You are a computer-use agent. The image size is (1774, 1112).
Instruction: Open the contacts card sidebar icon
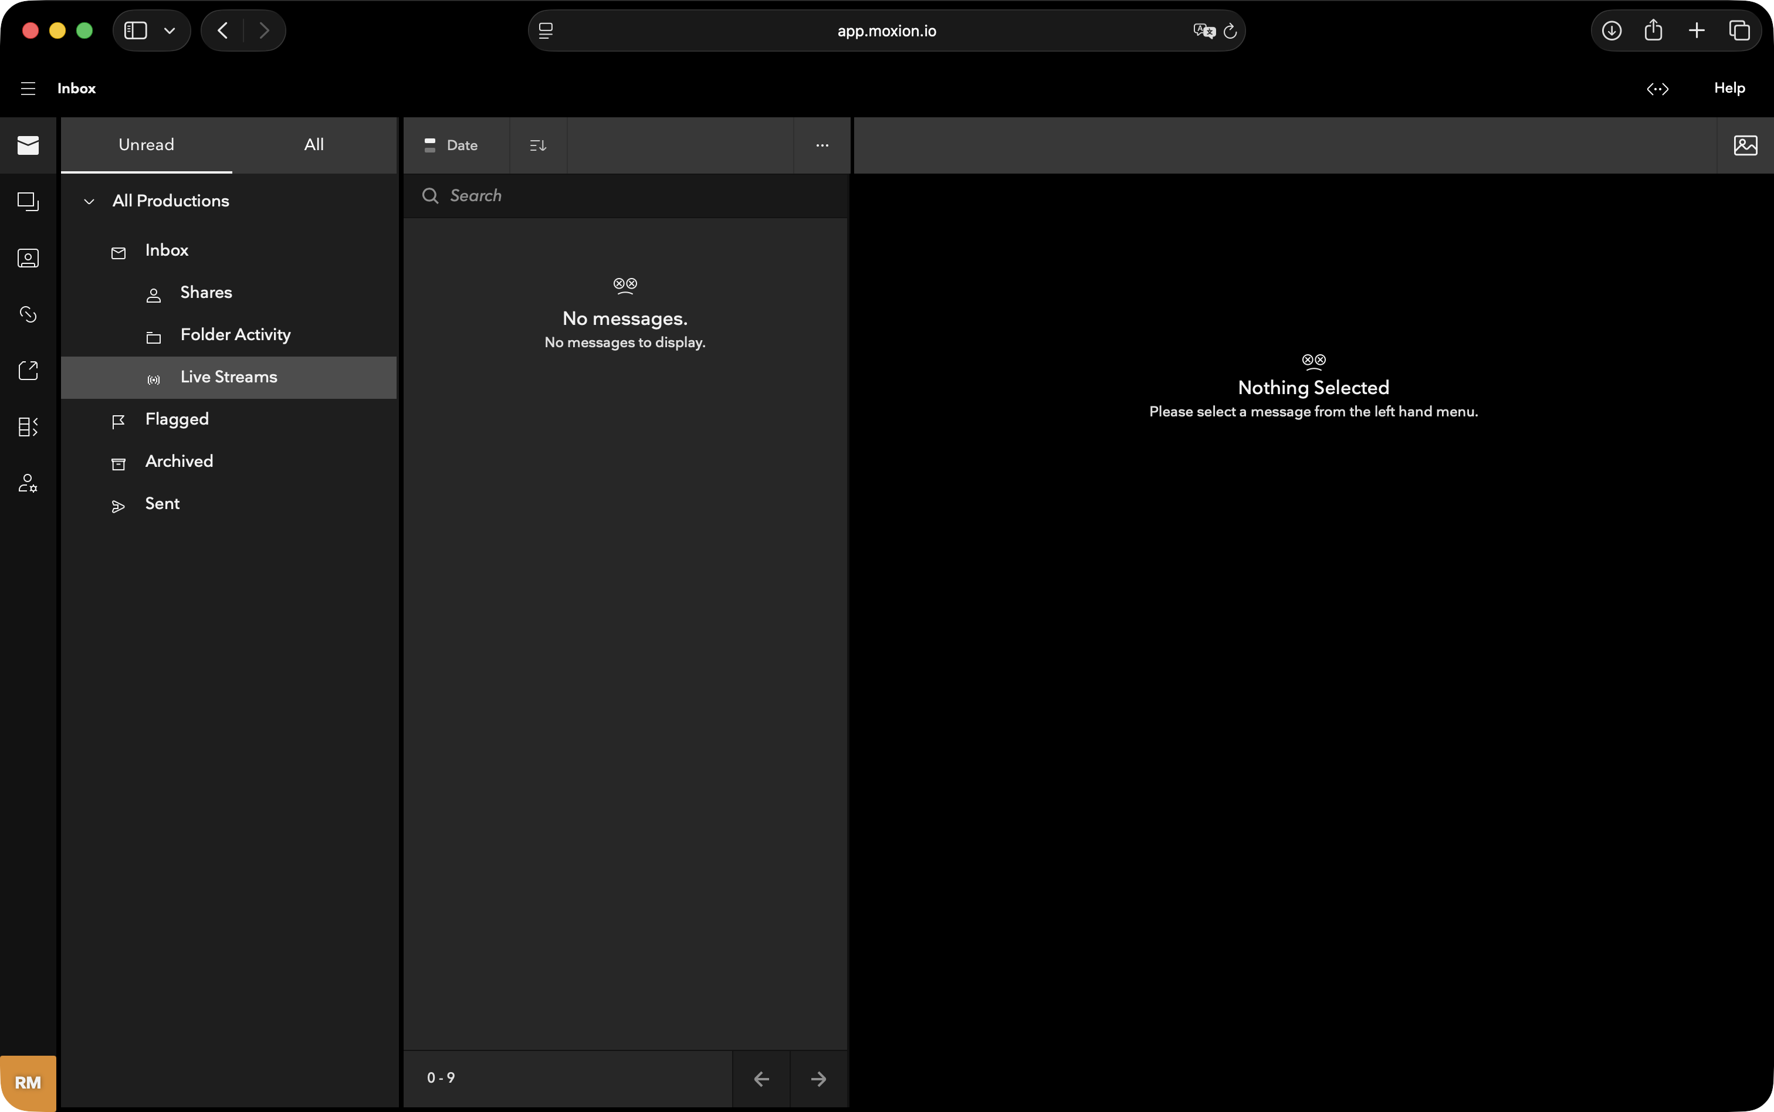28,258
